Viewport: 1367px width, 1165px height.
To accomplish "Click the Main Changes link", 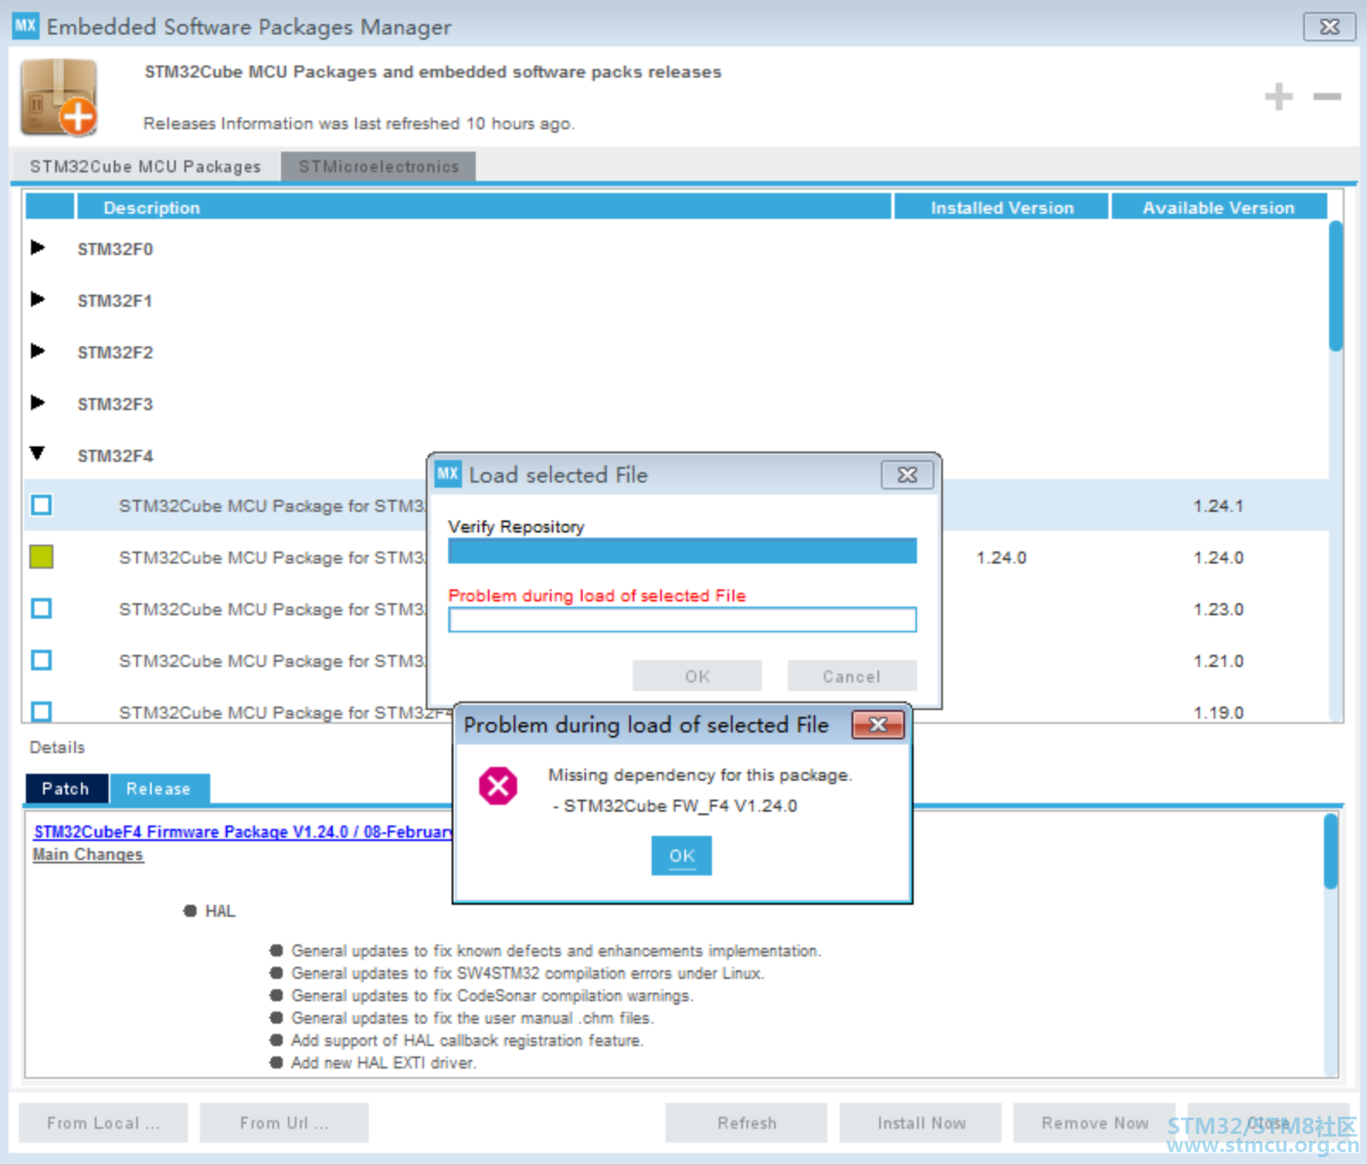I will pyautogui.click(x=88, y=854).
